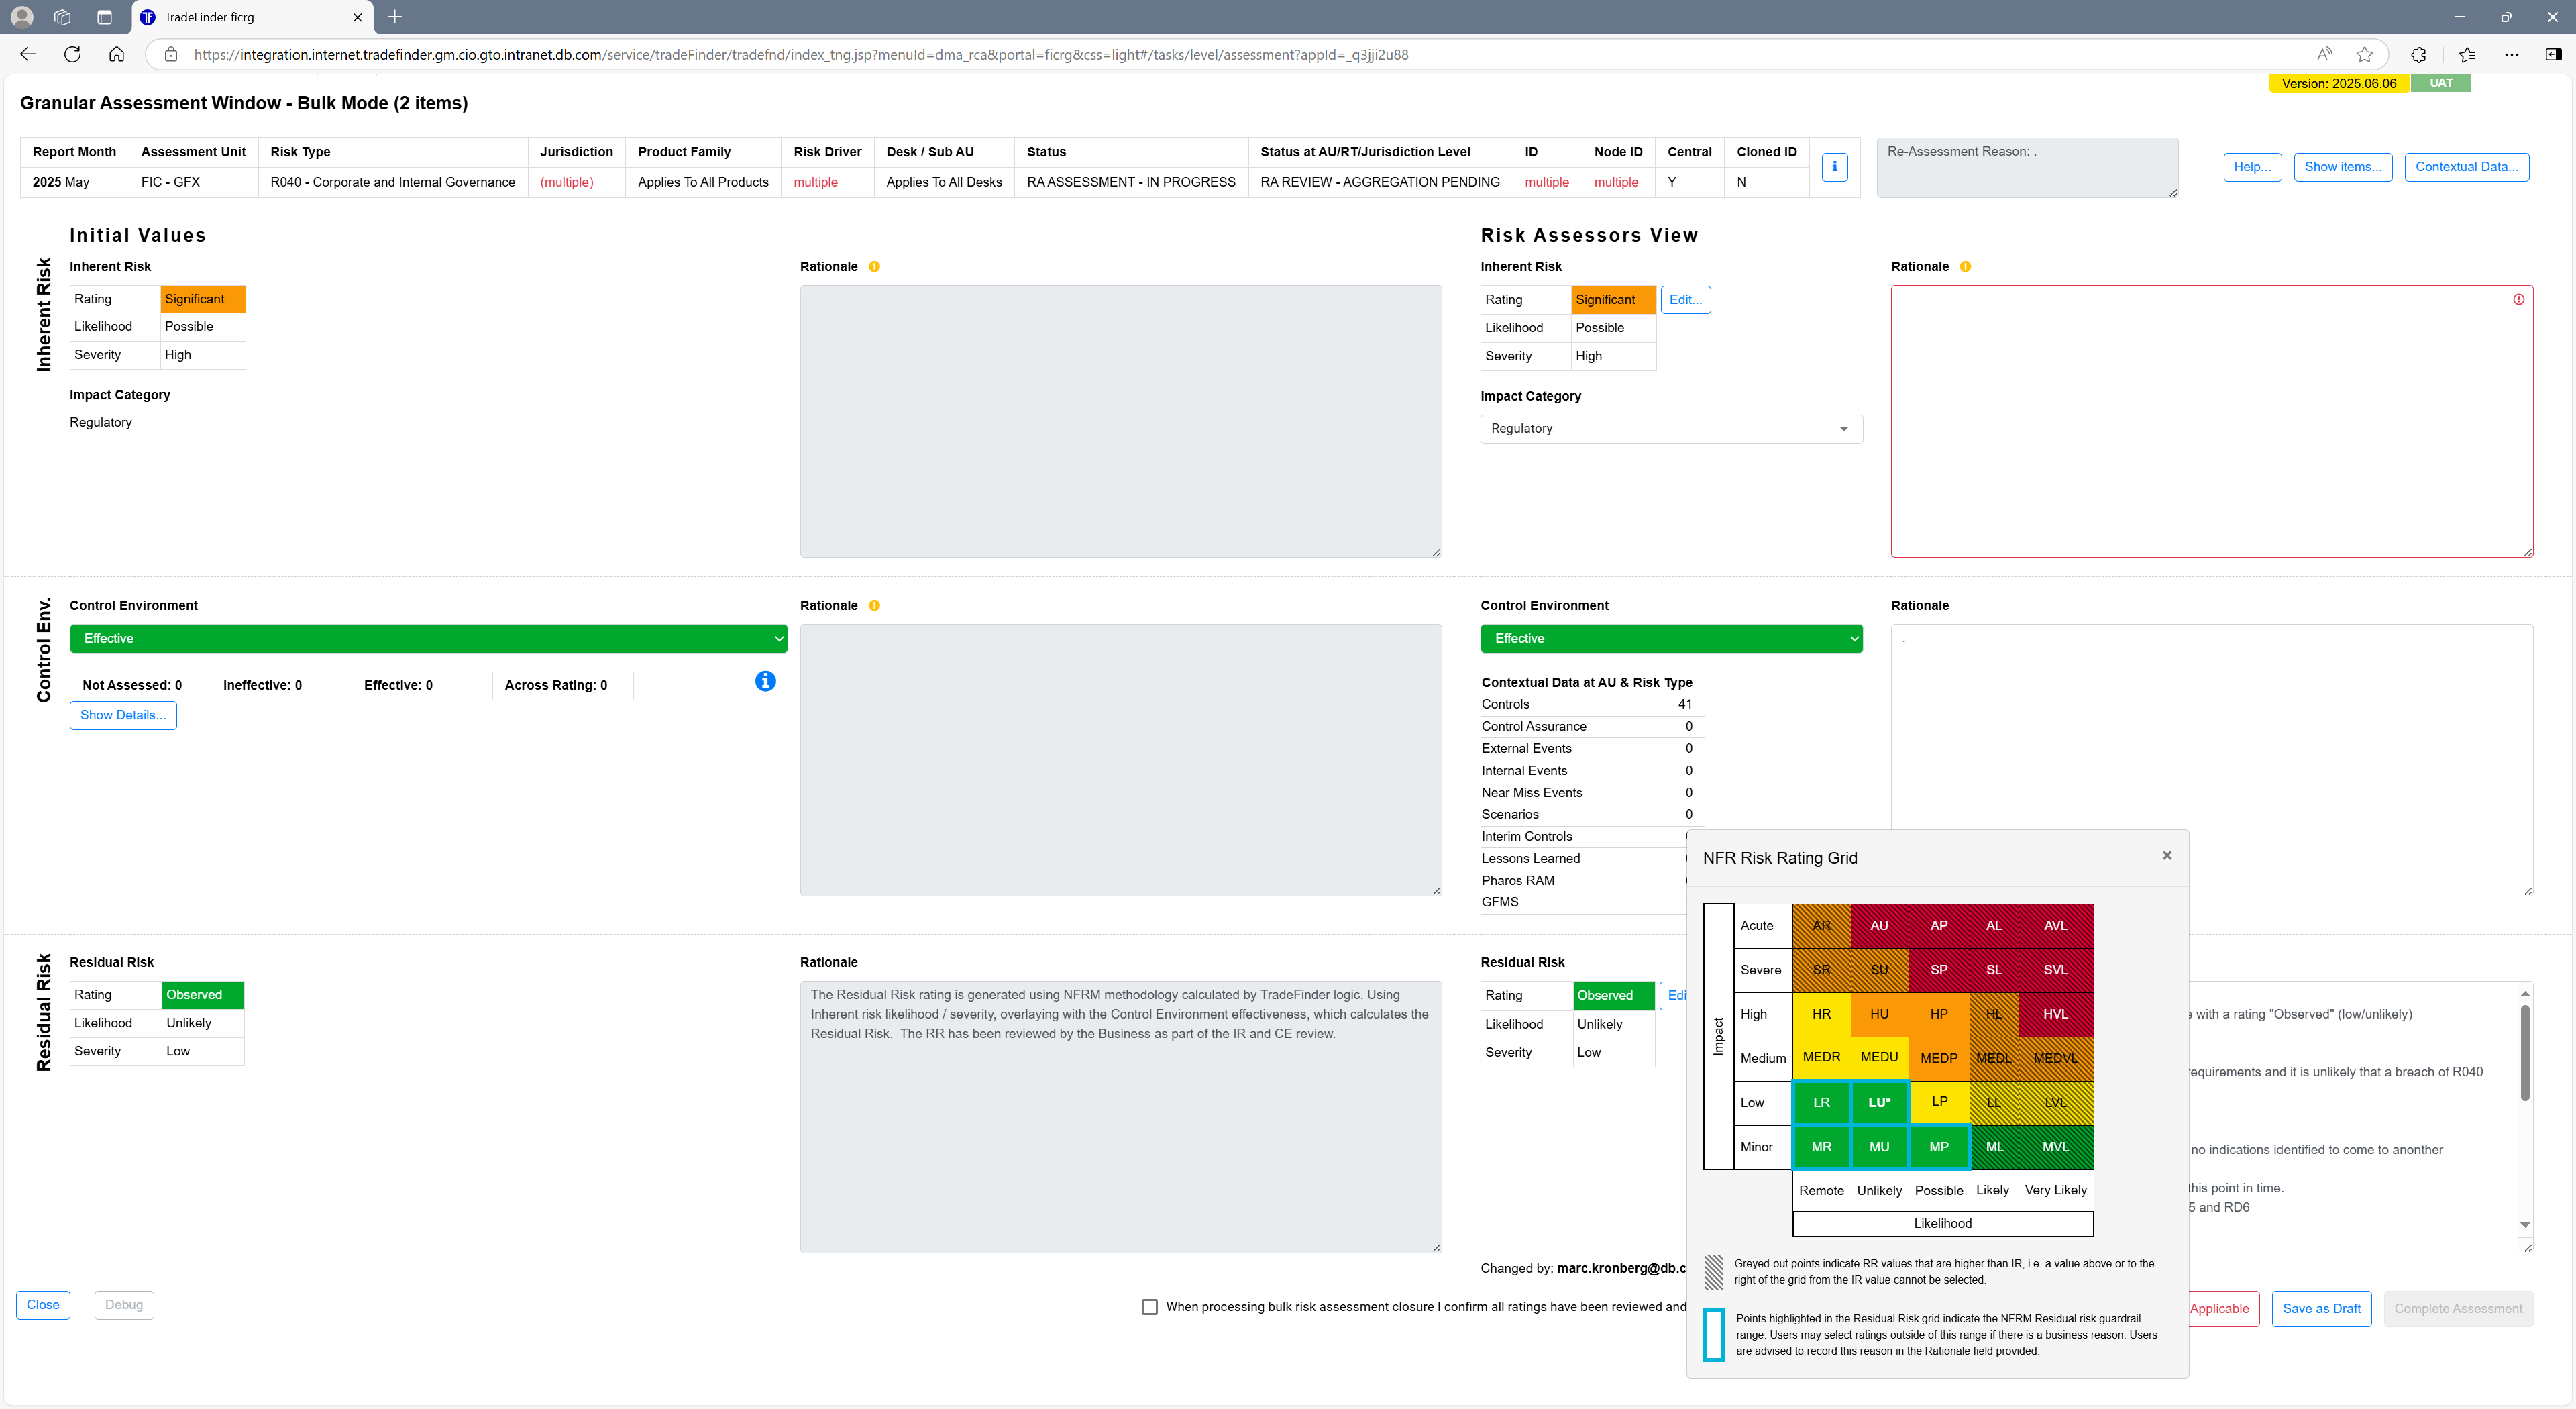Open Initial Values Control Environment Effective dropdown
Image resolution: width=2576 pixels, height=1409 pixels.
(x=428, y=638)
